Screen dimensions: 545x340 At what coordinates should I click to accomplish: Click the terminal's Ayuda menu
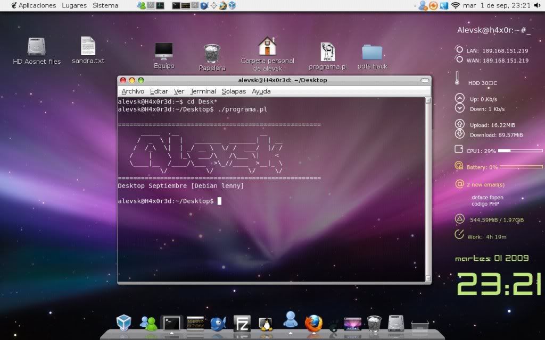tap(261, 91)
